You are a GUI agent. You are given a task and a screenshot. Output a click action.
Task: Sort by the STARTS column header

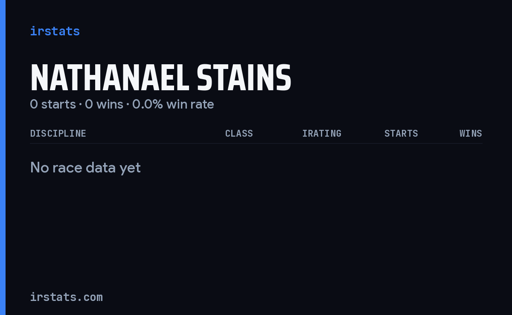click(401, 134)
